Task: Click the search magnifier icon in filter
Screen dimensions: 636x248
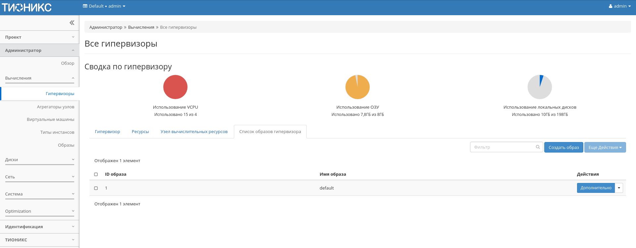Action: click(x=538, y=147)
